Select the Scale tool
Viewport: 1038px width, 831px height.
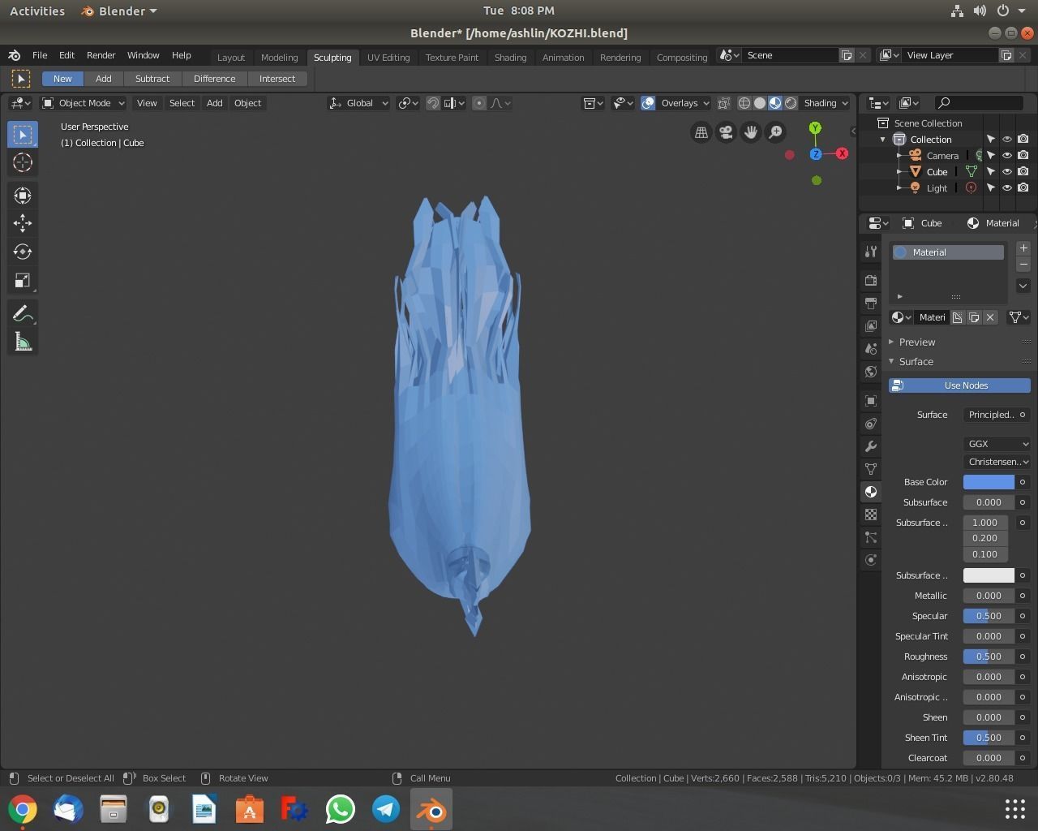(23, 281)
